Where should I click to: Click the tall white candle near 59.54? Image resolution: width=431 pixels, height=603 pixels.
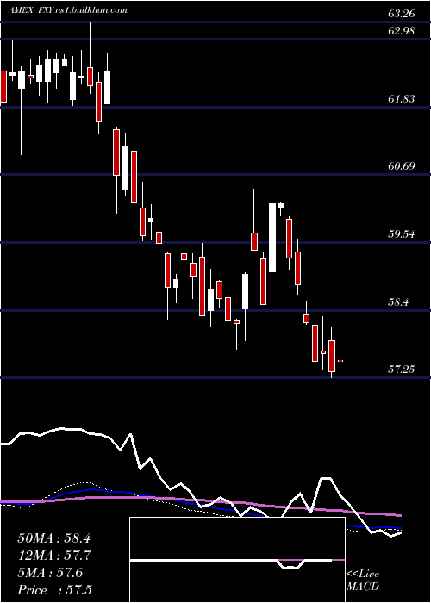tap(272, 238)
